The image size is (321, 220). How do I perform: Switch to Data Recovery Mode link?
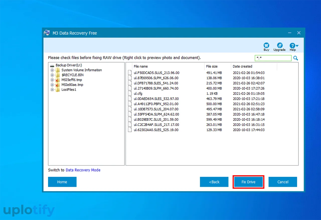pos(83,170)
